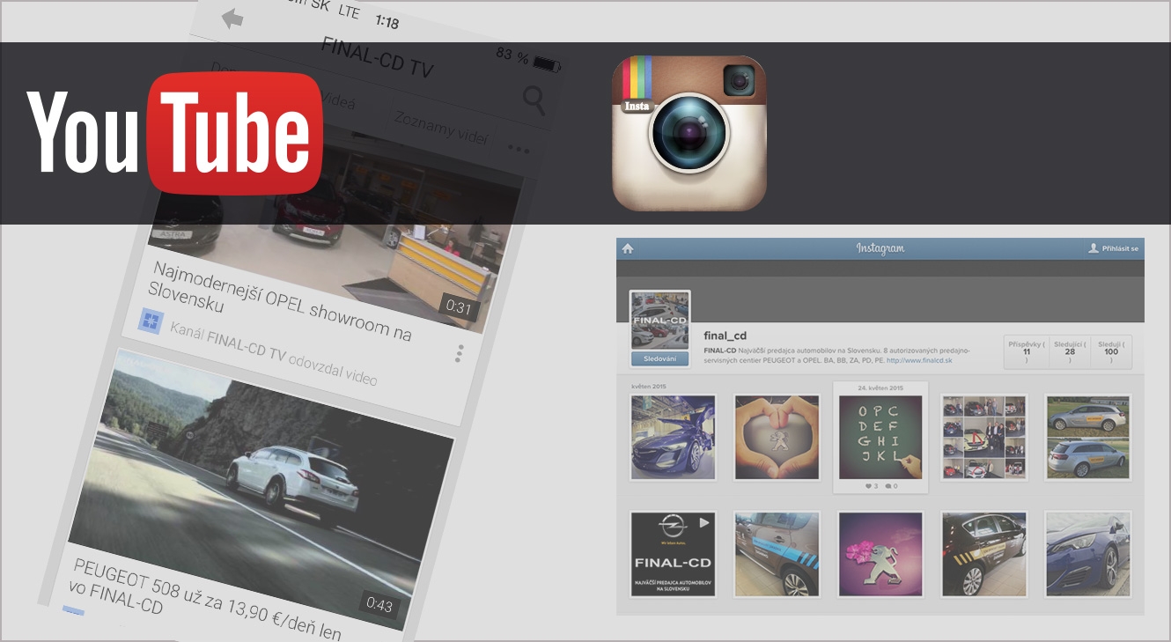Switch to the Zoznamy videí tab
Screen dimensions: 1171x642
(442, 129)
